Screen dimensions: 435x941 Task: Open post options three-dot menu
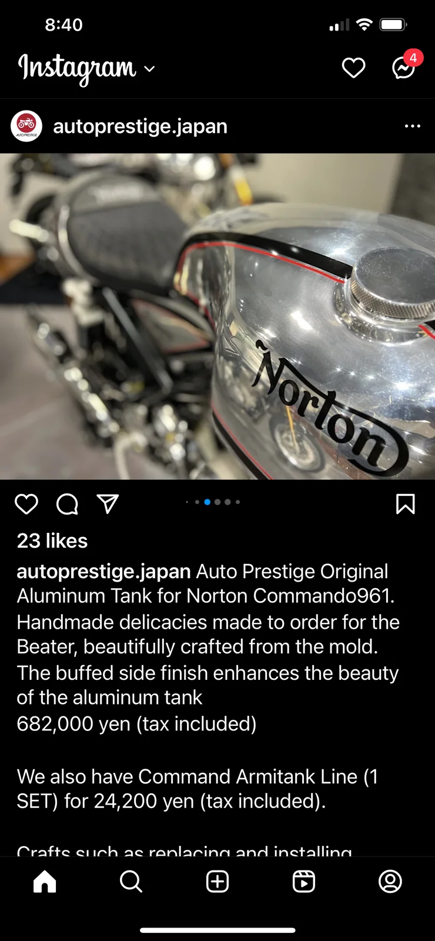tap(413, 126)
